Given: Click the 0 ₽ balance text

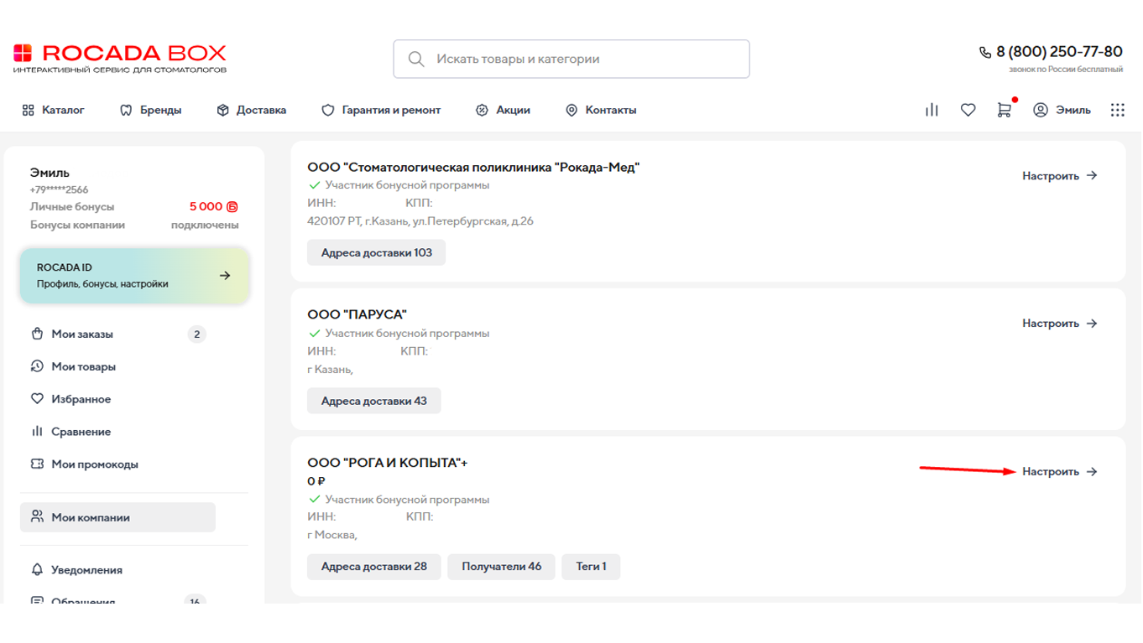Looking at the screenshot, I should pyautogui.click(x=316, y=481).
